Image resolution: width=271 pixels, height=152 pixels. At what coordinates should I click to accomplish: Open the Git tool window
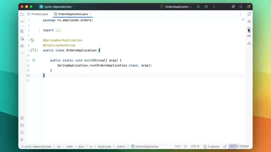click(x=22, y=140)
